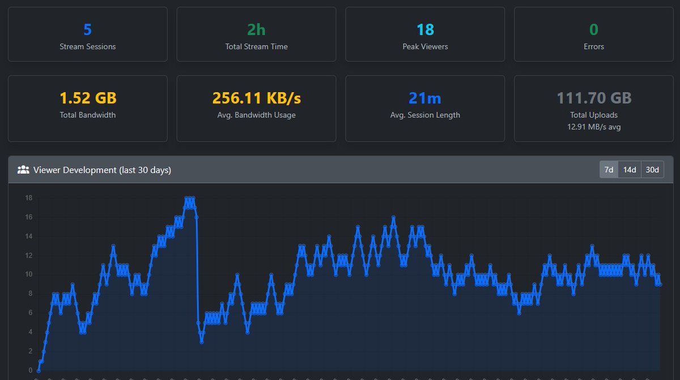Select the "Avg. Bandwidth Usage" label

[x=256, y=115]
